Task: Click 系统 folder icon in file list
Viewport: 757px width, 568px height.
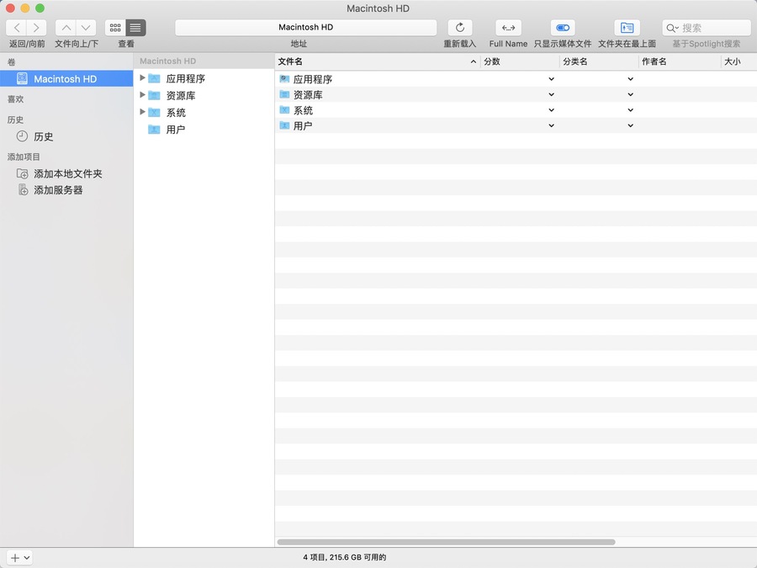Action: point(284,109)
